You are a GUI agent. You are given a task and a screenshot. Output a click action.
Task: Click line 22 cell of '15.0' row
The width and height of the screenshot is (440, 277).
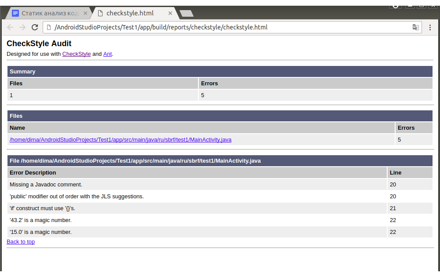410,232
